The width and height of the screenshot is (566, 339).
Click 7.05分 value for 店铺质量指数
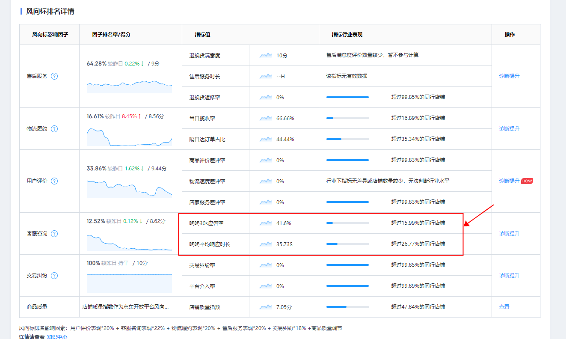pyautogui.click(x=284, y=307)
